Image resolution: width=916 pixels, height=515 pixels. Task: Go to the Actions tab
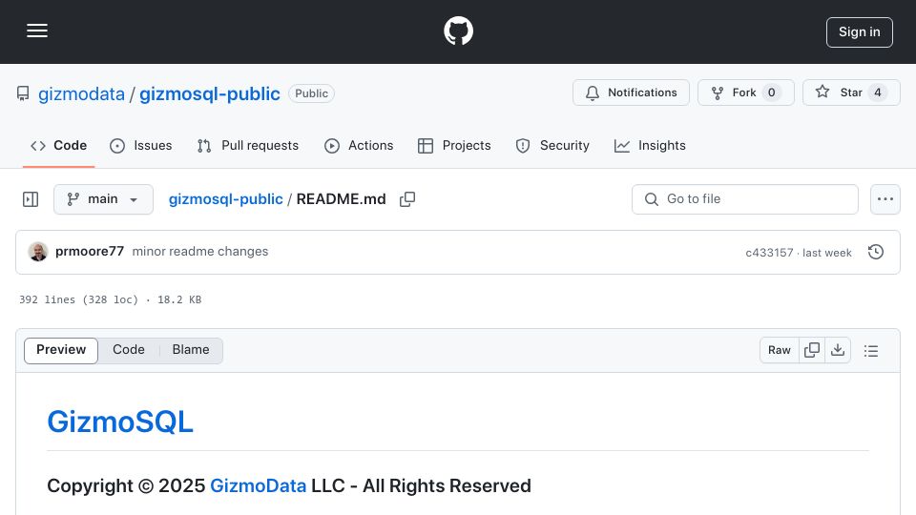pos(359,145)
